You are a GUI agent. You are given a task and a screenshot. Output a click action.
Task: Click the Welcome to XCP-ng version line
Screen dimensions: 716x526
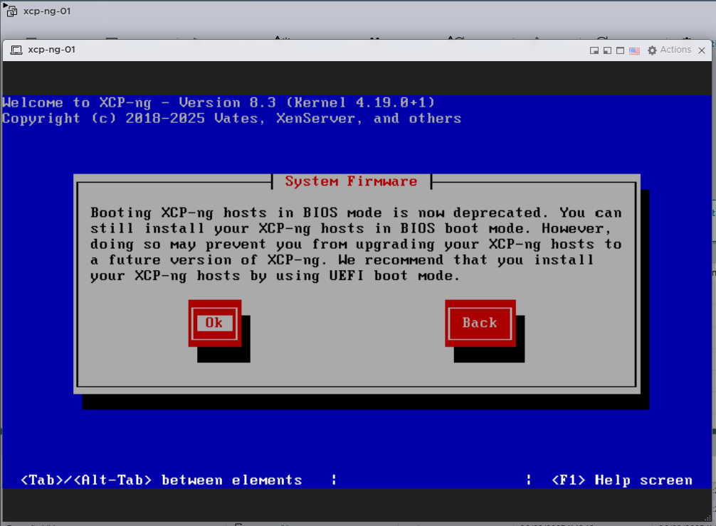pos(219,102)
